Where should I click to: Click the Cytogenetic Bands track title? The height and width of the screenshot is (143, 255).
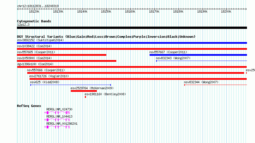tap(34, 21)
